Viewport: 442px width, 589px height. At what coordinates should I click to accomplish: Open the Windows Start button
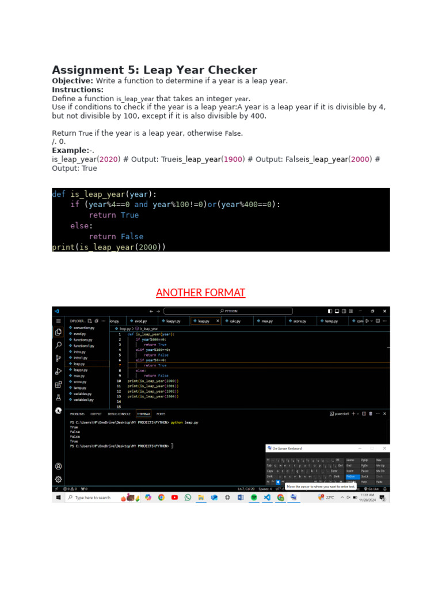click(x=58, y=498)
